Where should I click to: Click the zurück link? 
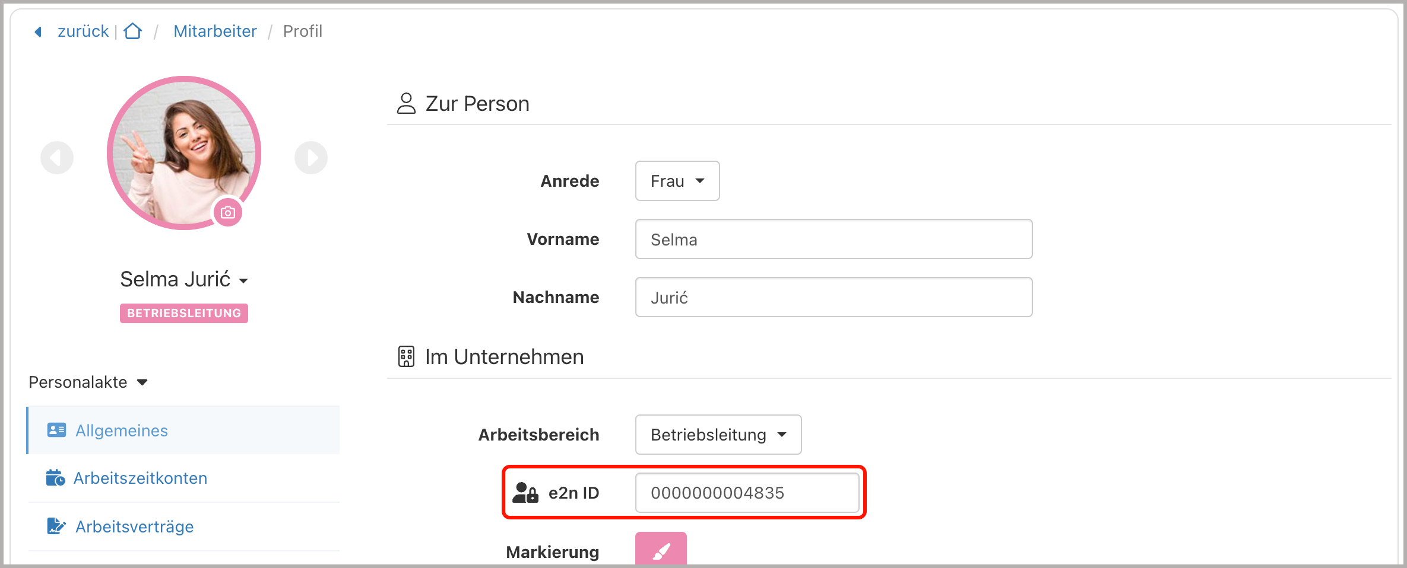coord(83,31)
